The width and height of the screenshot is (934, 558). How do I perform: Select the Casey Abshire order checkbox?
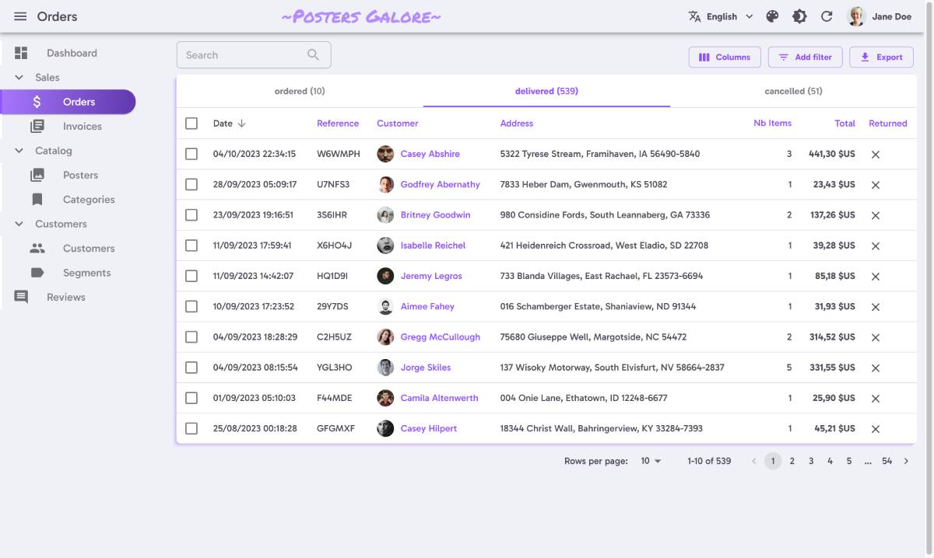pyautogui.click(x=191, y=154)
